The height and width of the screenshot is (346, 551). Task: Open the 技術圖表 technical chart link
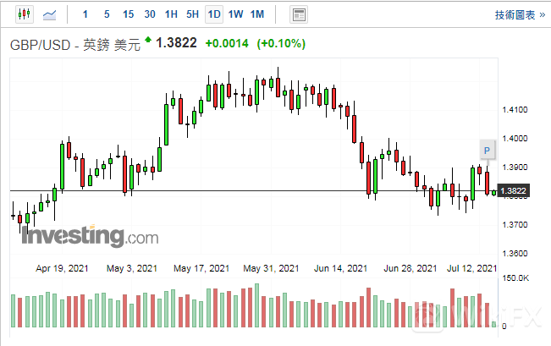[x=518, y=14]
